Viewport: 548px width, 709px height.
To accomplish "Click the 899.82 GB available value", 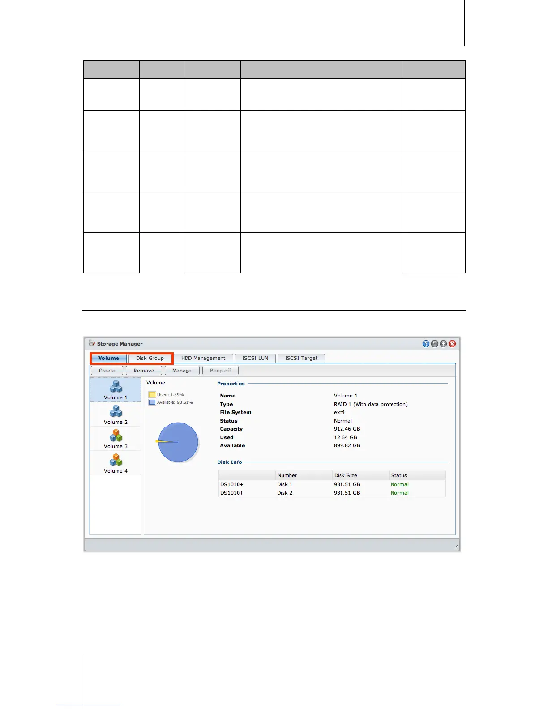I will 347,445.
